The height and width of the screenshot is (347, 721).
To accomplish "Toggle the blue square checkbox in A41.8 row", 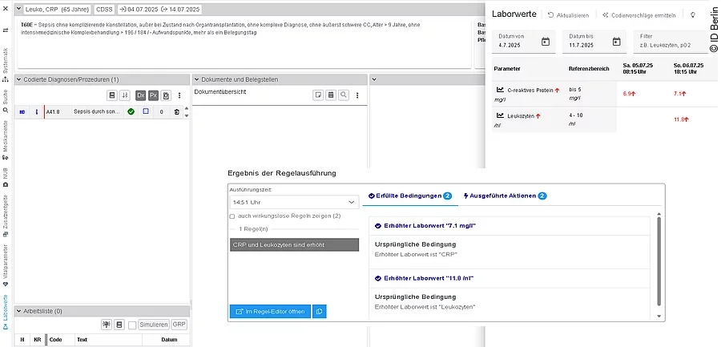I will (146, 111).
